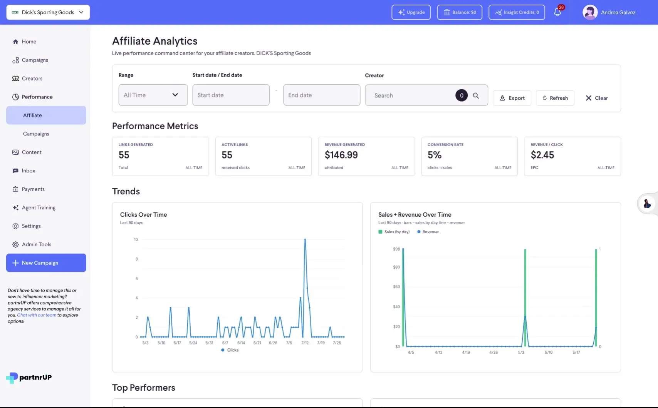Click the Clear button label
Viewport: 658px width, 408px height.
pos(601,98)
